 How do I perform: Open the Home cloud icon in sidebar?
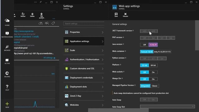coord(7,21)
